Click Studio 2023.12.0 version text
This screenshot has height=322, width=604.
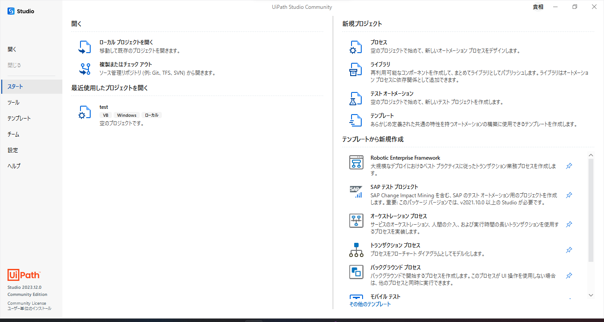[24, 287]
